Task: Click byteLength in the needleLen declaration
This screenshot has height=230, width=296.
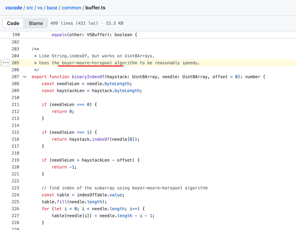Action: 117,84
